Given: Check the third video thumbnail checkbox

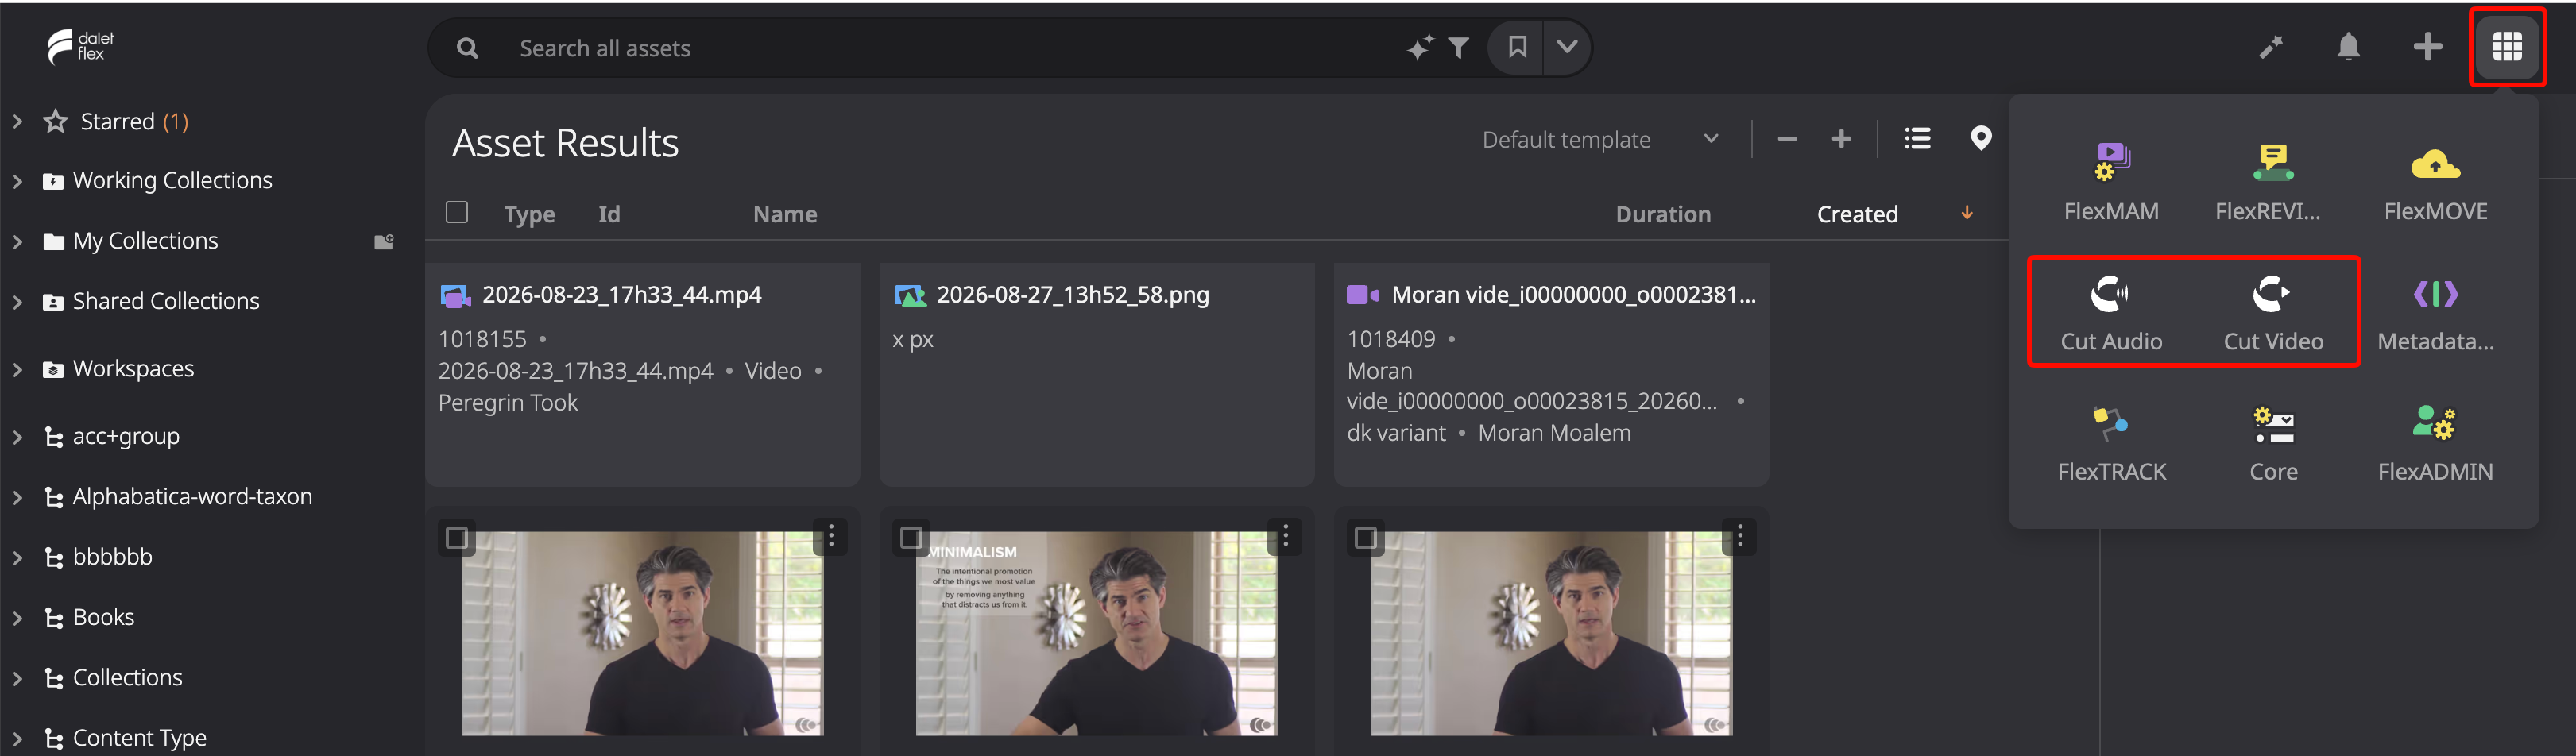Looking at the screenshot, I should [1365, 538].
